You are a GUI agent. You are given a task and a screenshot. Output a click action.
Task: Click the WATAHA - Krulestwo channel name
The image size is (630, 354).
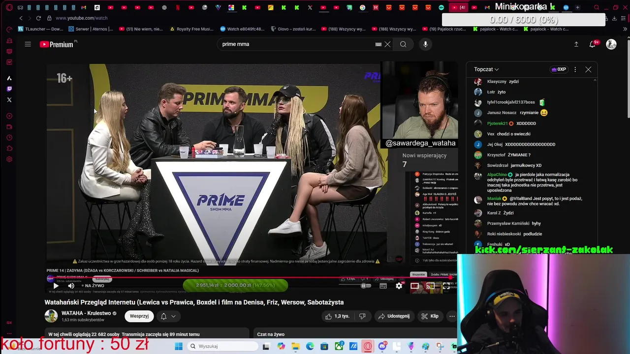point(86,313)
